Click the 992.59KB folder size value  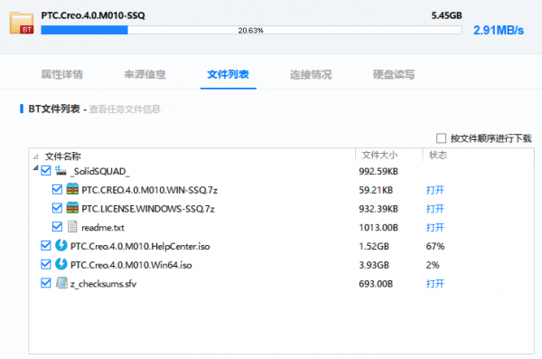click(378, 172)
